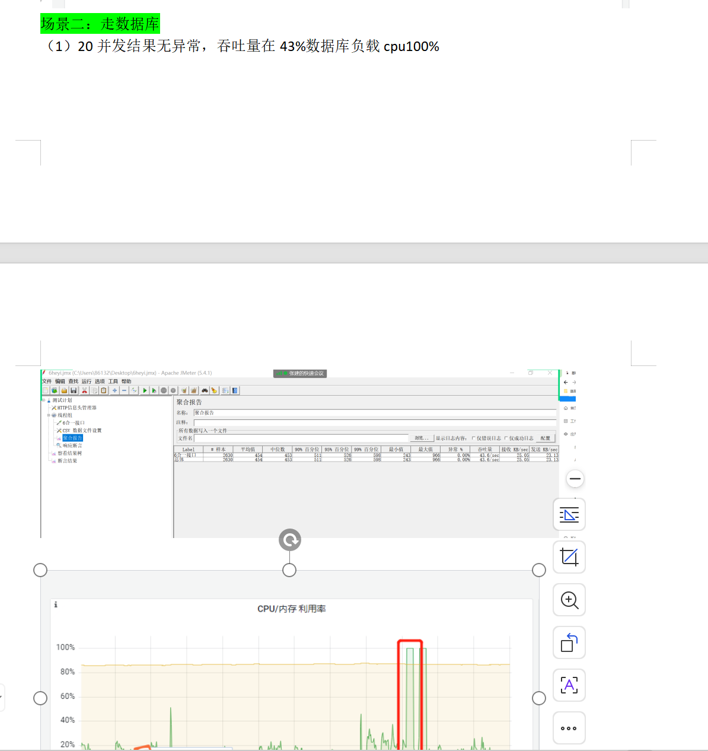Open the 查找 menu in the JMeter screenshot
This screenshot has height=751, width=708.
point(73,381)
